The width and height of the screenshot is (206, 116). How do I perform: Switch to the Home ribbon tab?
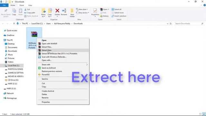[13, 5]
